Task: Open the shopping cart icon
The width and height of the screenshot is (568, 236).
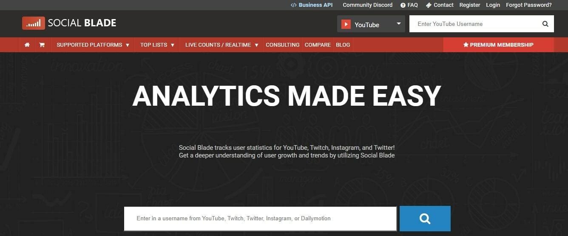Action: click(42, 45)
